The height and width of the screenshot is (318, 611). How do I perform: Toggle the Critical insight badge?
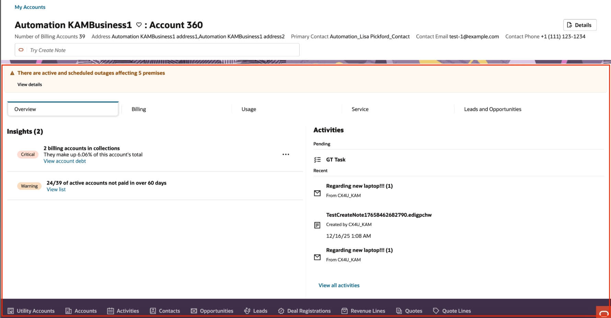[x=27, y=154]
